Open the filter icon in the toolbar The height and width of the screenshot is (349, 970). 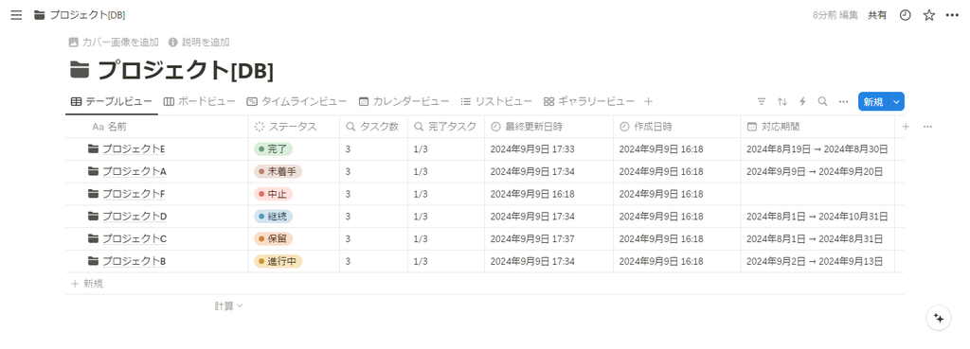[x=762, y=101]
